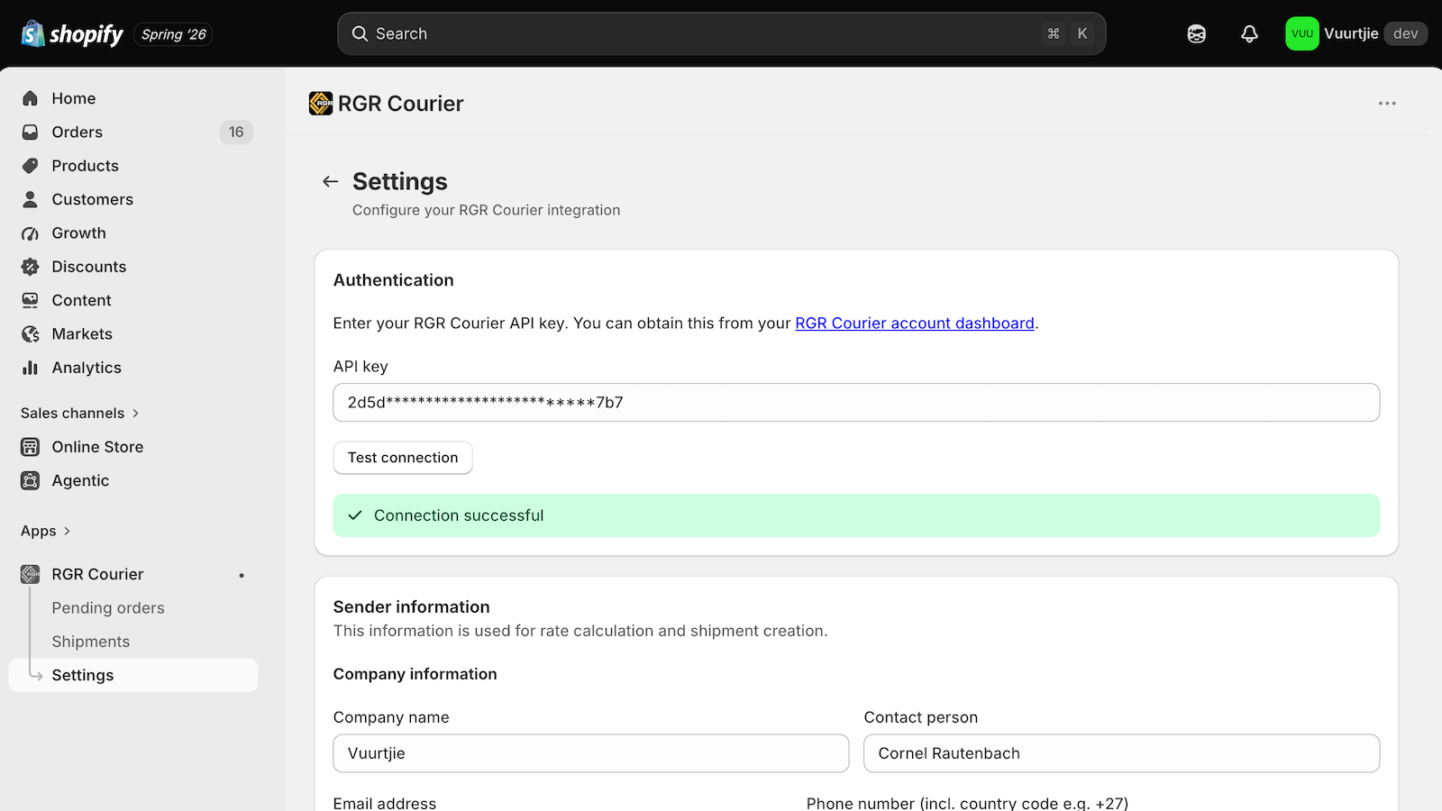Viewport: 1442px width, 811px height.
Task: Open Shipments
Action: pyautogui.click(x=91, y=642)
